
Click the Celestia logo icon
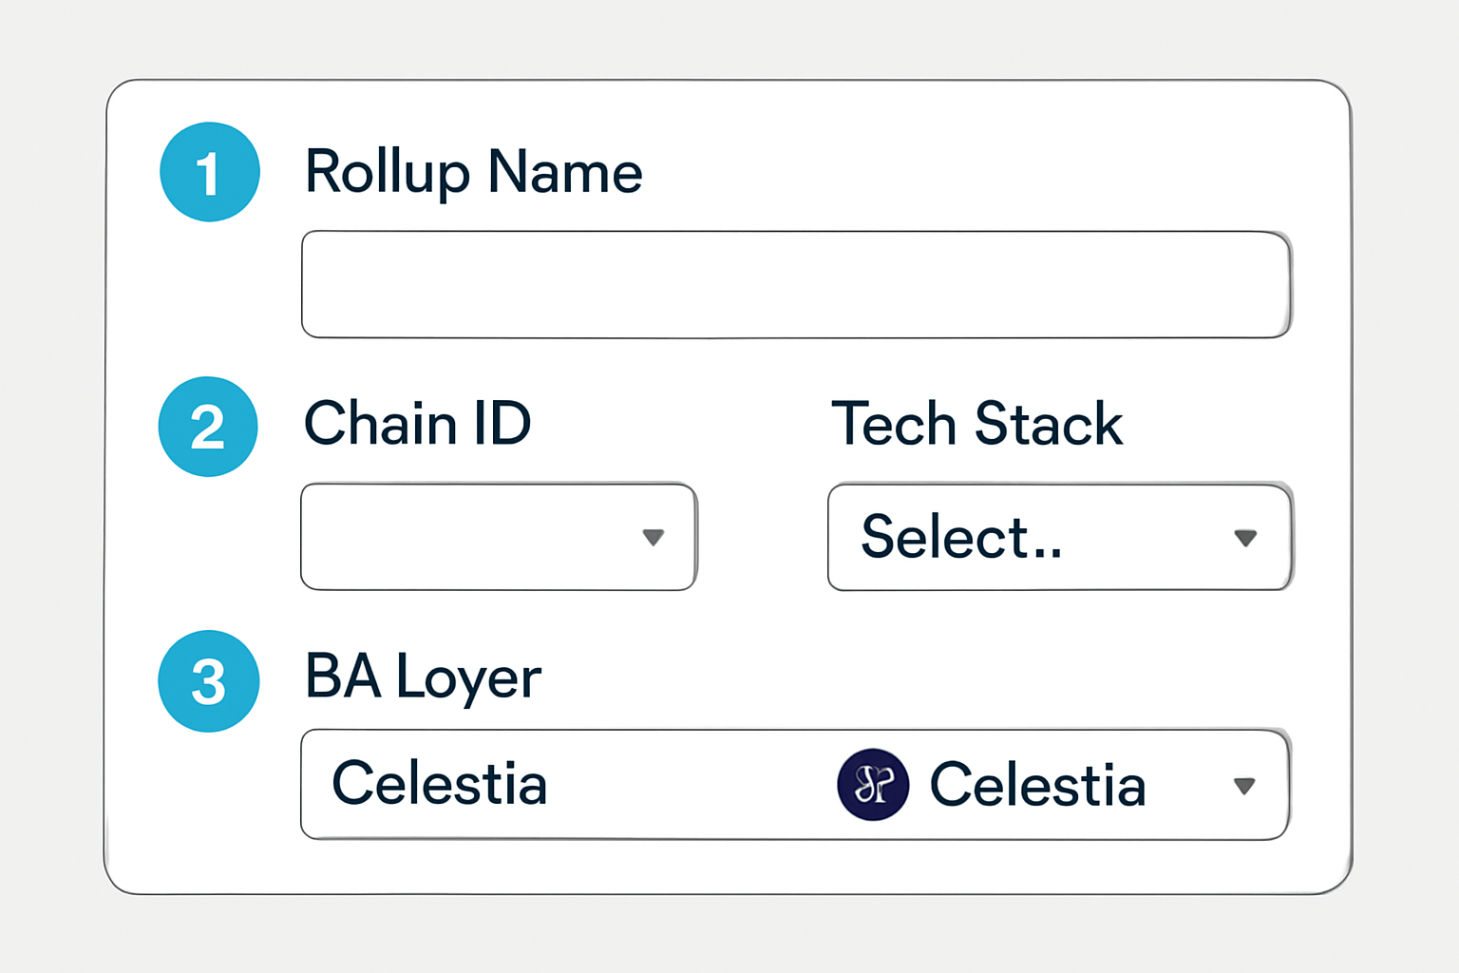point(873,785)
